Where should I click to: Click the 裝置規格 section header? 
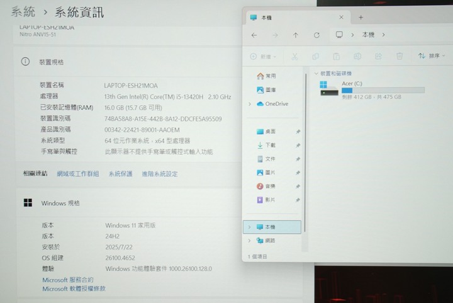[x=52, y=62]
